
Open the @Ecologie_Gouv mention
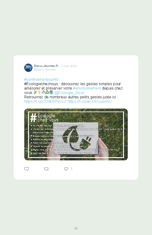[69, 92]
